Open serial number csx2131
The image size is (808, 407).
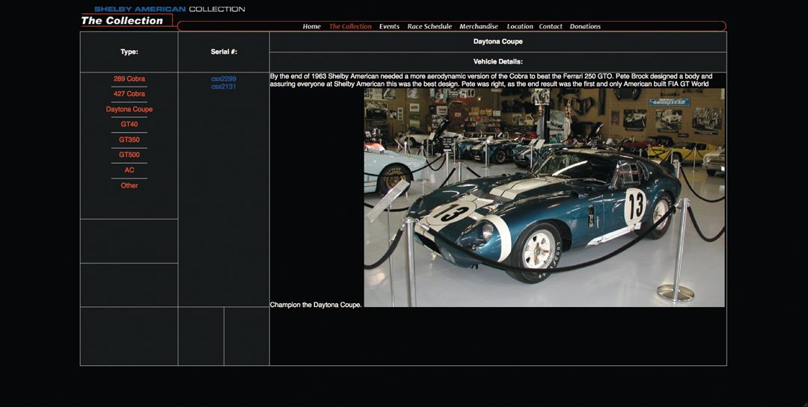tap(224, 87)
